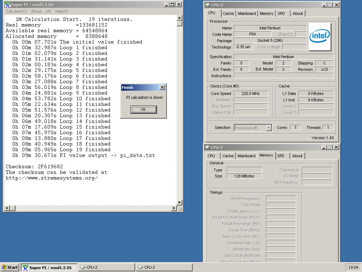Click 'Loop 19 finished' line
The width and height of the screenshot is (362, 272).
pos(61,150)
